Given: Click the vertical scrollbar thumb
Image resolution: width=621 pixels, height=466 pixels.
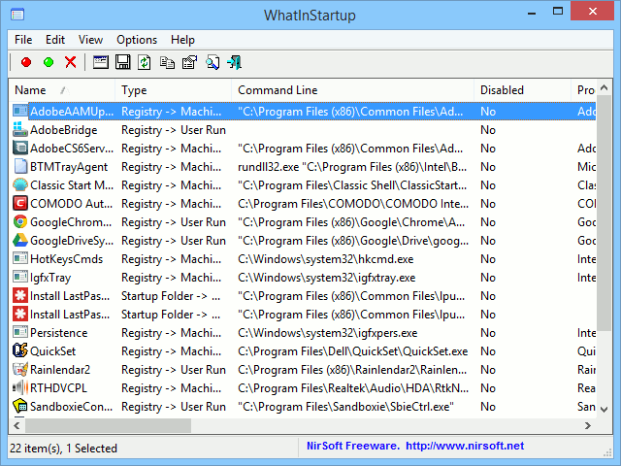Looking at the screenshot, I should tap(604, 213).
